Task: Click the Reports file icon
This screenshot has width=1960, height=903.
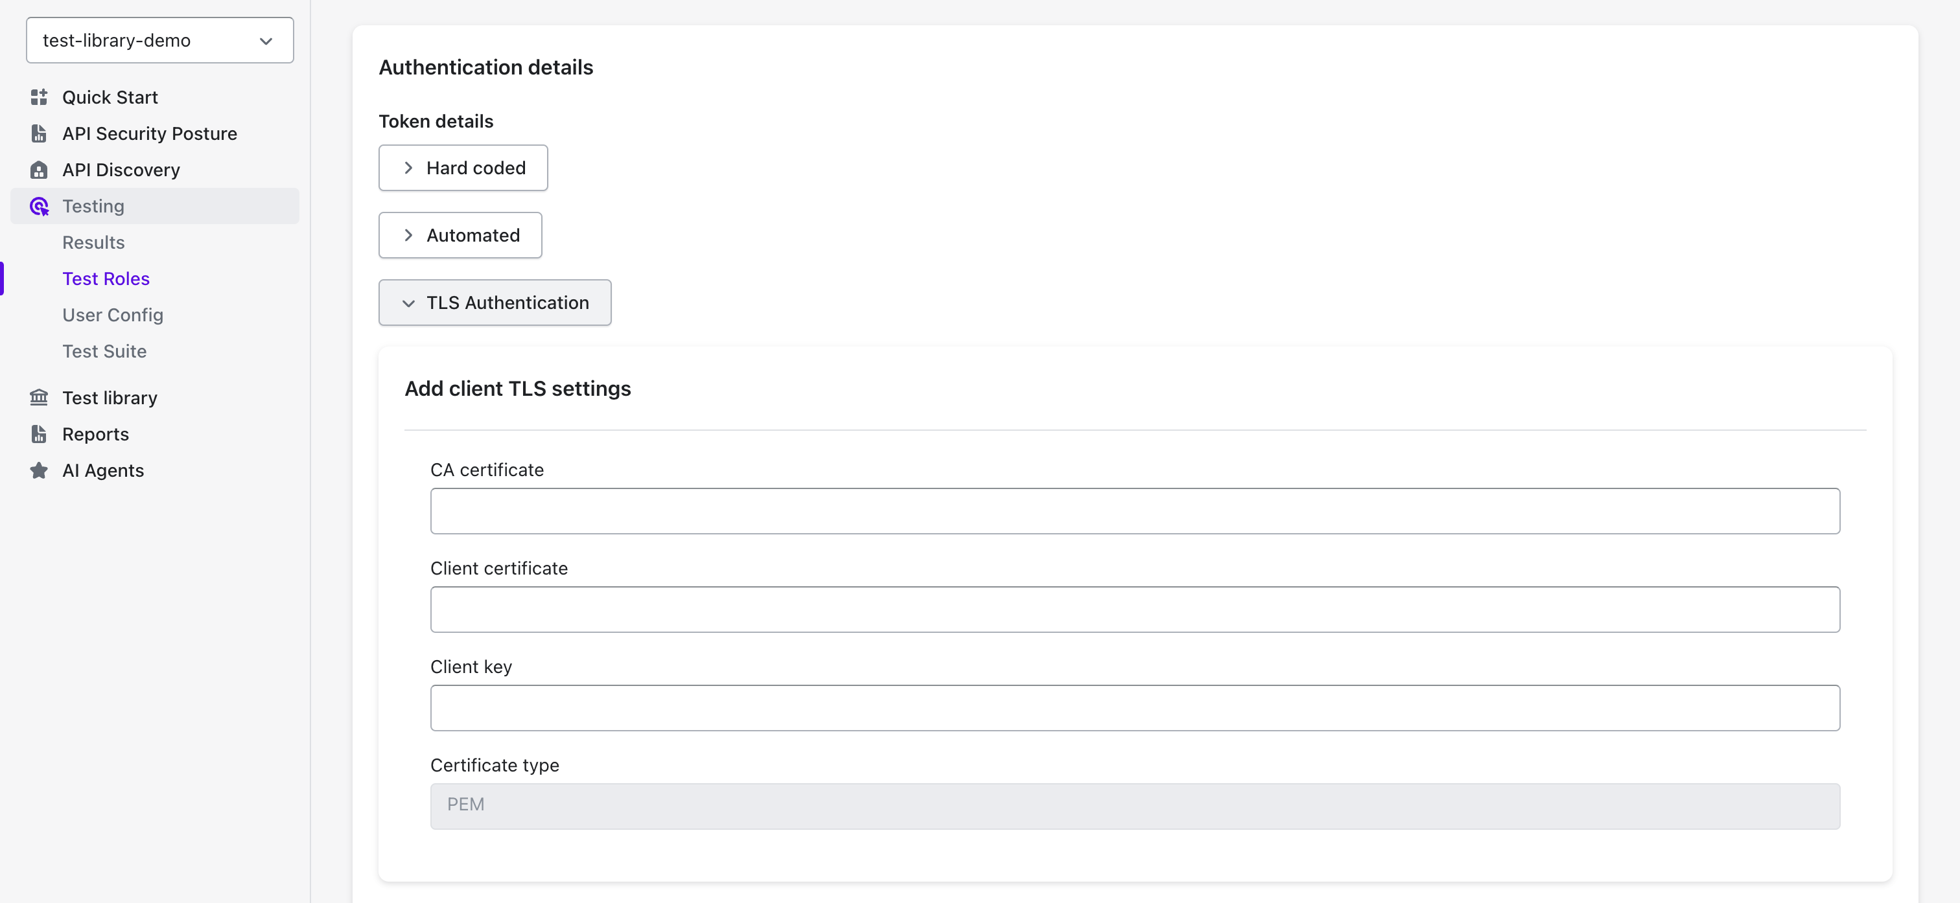Action: 39,435
